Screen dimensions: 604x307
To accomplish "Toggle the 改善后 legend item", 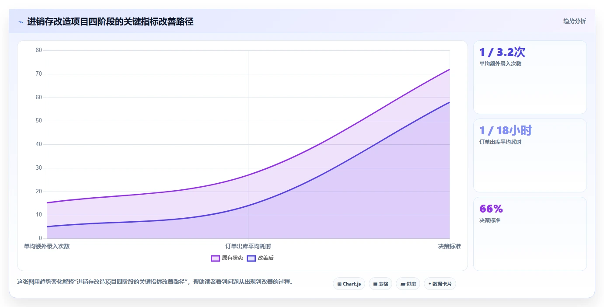I will tap(260, 258).
